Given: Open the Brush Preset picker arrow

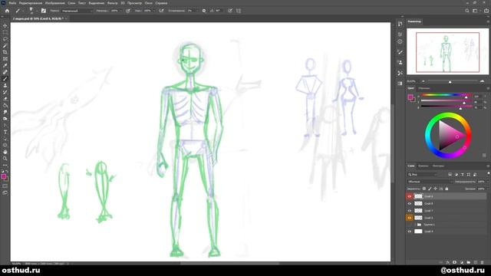Looking at the screenshot, I should [x=37, y=11].
